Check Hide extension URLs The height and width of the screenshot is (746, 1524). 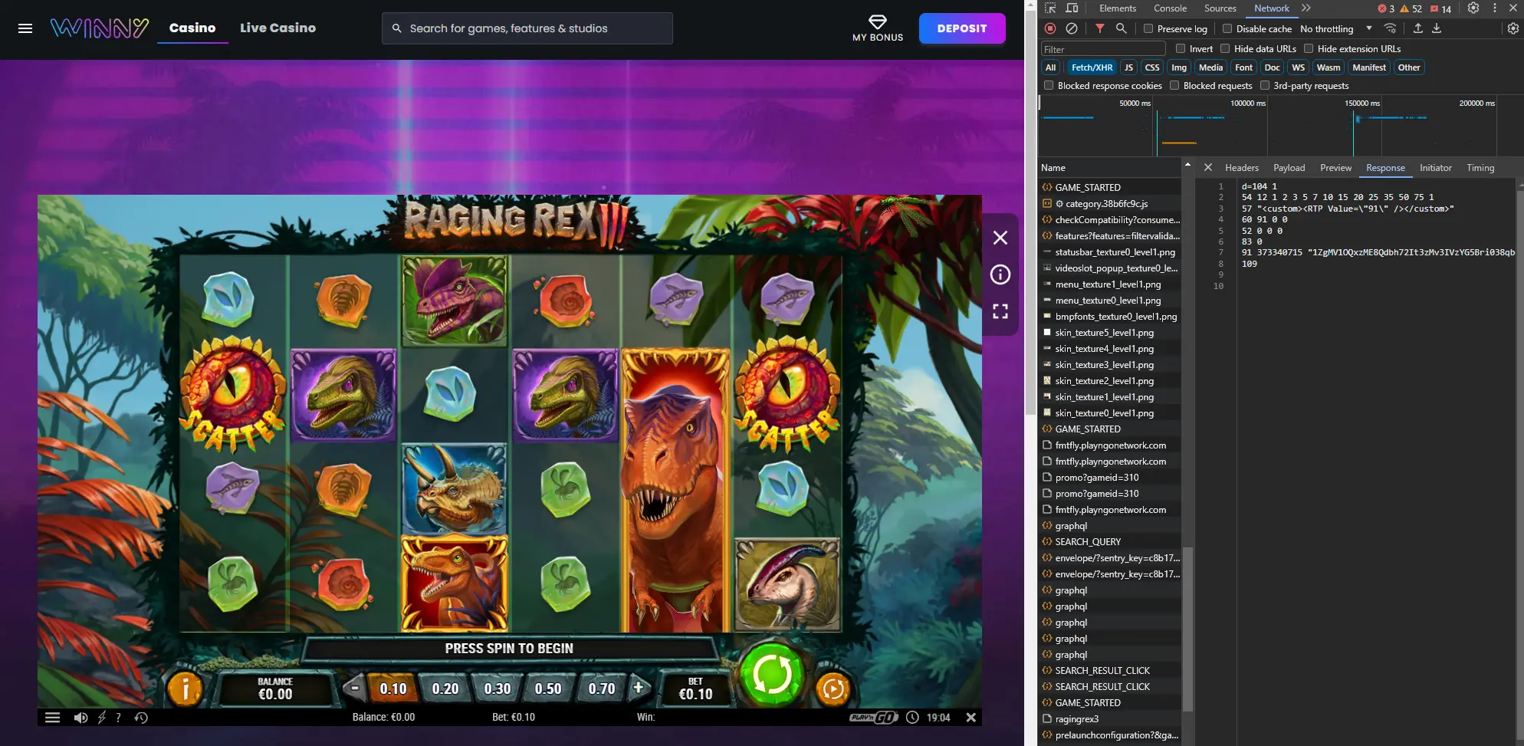tap(1309, 48)
